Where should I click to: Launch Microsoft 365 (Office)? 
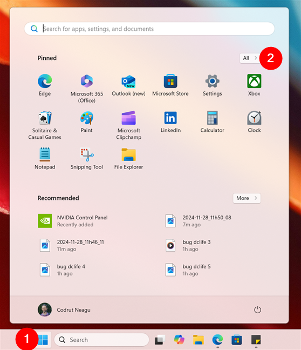[87, 89]
